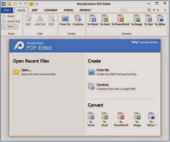Convert using To Image ribbon button
This screenshot has width=170, height=142.
tap(137, 20)
